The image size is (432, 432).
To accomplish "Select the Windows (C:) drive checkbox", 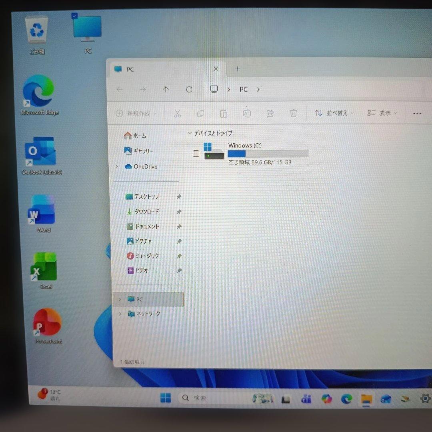I will 196,153.
